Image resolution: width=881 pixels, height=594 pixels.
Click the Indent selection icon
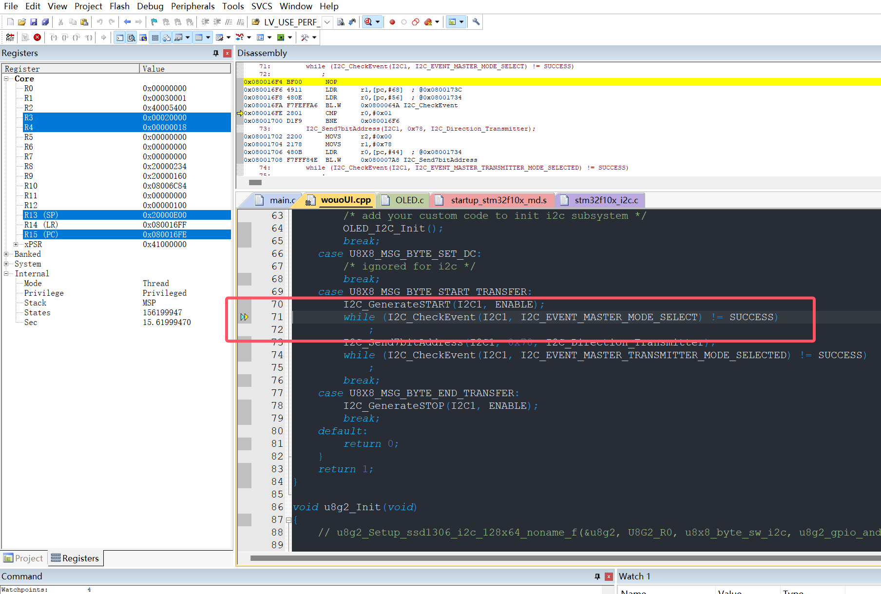[x=205, y=22]
